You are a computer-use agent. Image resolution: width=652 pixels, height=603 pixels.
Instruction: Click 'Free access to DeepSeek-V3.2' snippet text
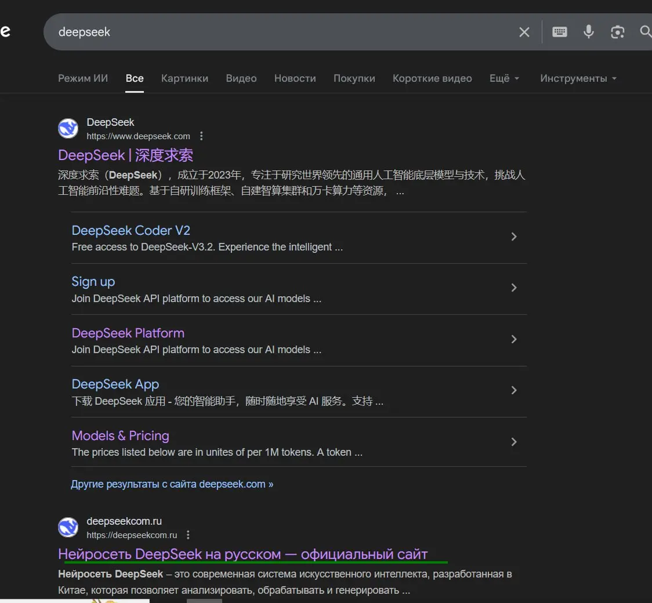tap(207, 247)
